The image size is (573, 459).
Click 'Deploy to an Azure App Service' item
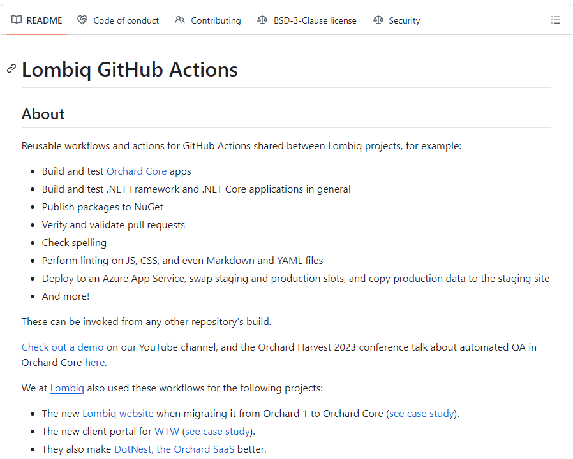295,279
